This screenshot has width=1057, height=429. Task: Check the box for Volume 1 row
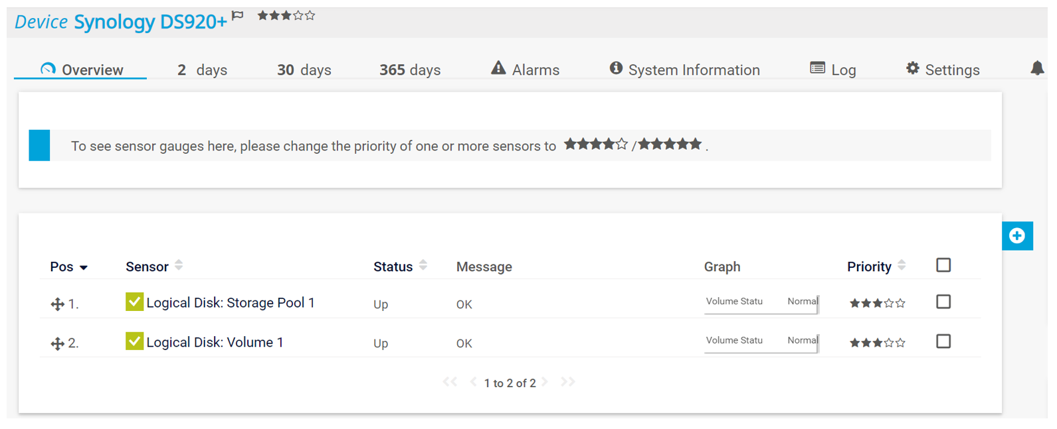[943, 341]
